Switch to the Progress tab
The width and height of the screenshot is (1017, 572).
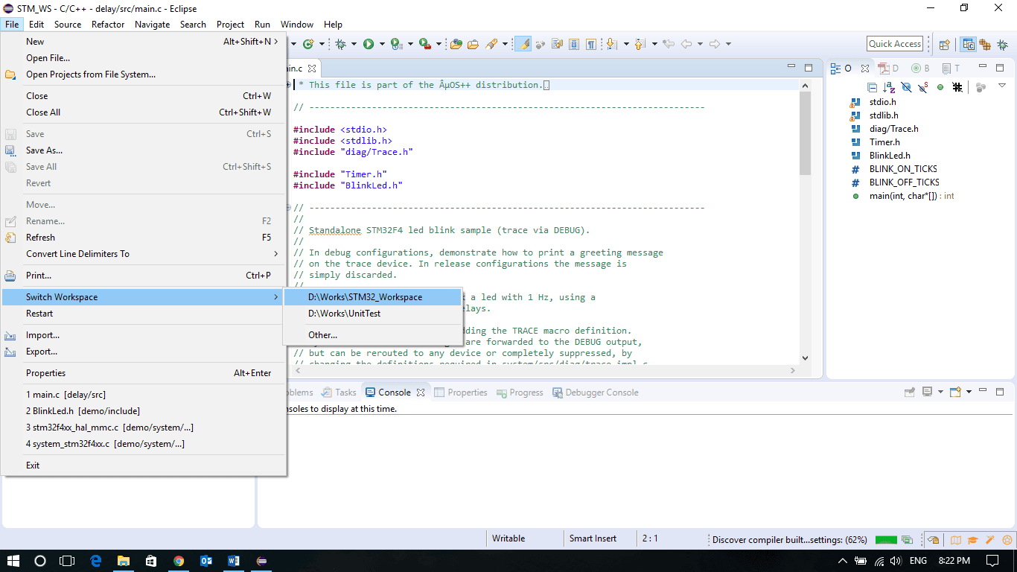[520, 393]
